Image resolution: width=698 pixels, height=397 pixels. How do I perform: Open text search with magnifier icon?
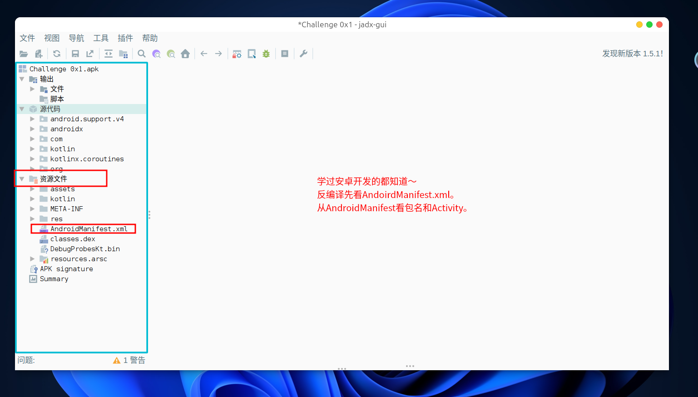coord(142,54)
